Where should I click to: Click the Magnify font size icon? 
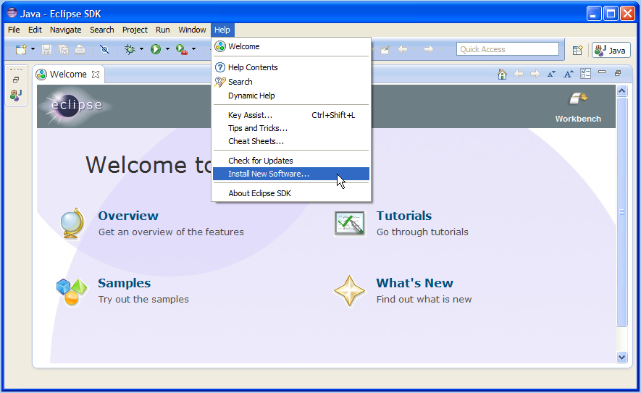569,74
